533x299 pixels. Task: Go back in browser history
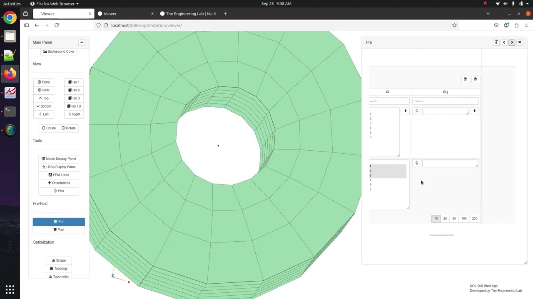click(x=37, y=25)
